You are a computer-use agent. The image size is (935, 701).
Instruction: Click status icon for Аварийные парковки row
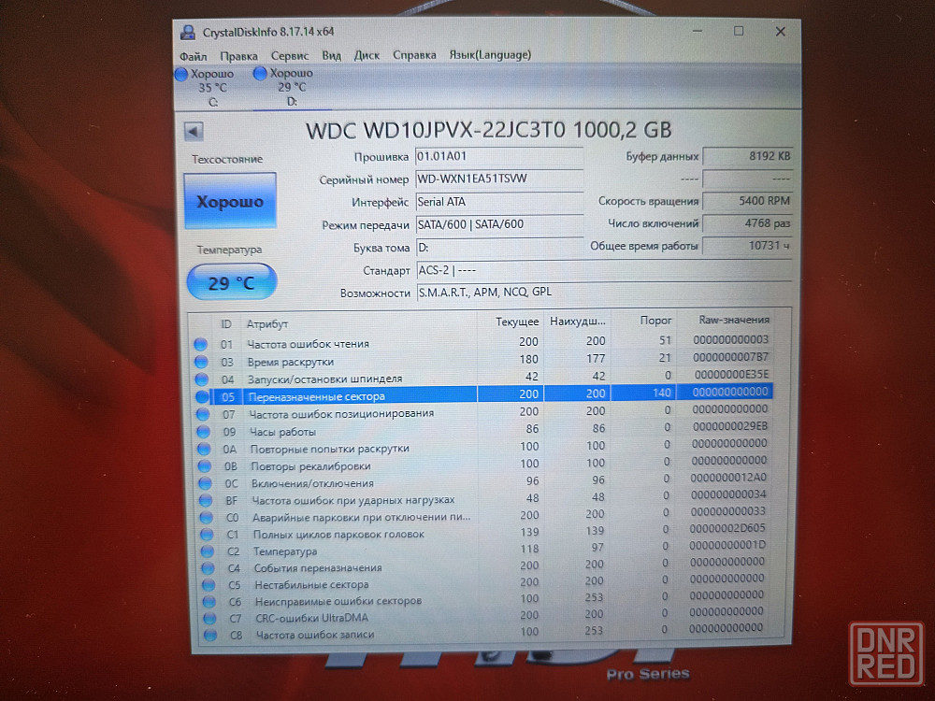207,518
